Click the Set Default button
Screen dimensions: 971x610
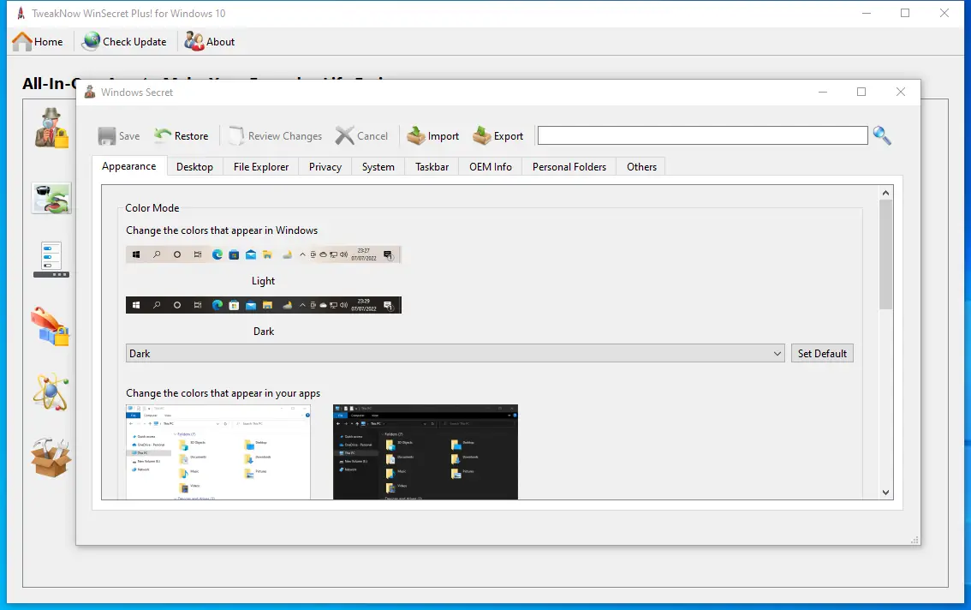tap(822, 353)
